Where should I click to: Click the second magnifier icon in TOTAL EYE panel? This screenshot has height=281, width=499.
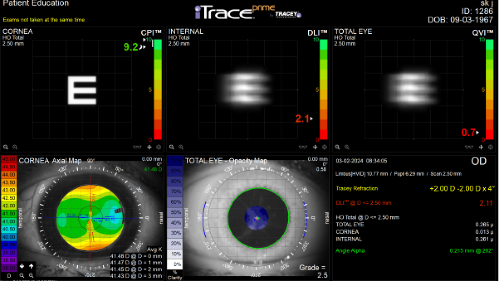(x=347, y=147)
